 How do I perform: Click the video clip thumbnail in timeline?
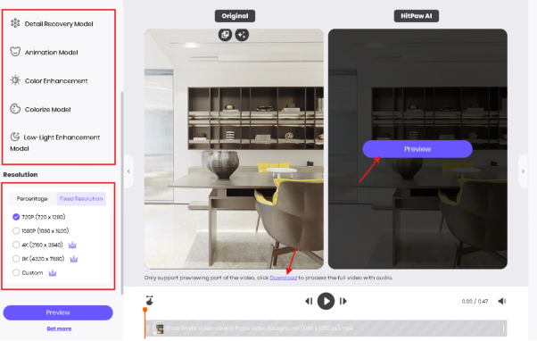(159, 329)
